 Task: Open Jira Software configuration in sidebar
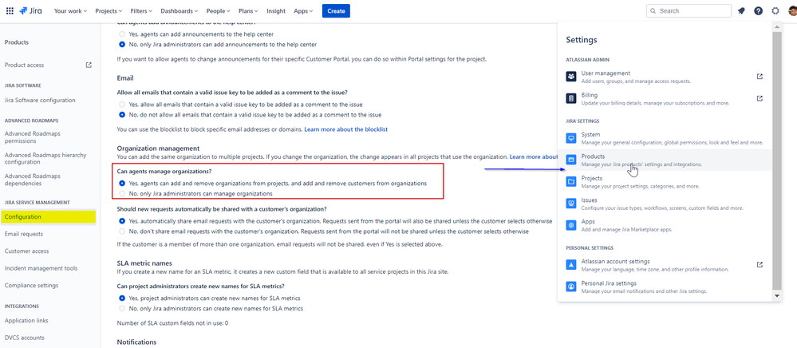[40, 101]
